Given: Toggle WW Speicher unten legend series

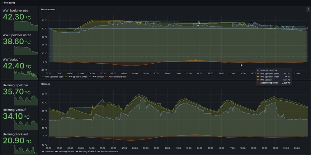Looking at the screenshot, I should pos(78,76).
